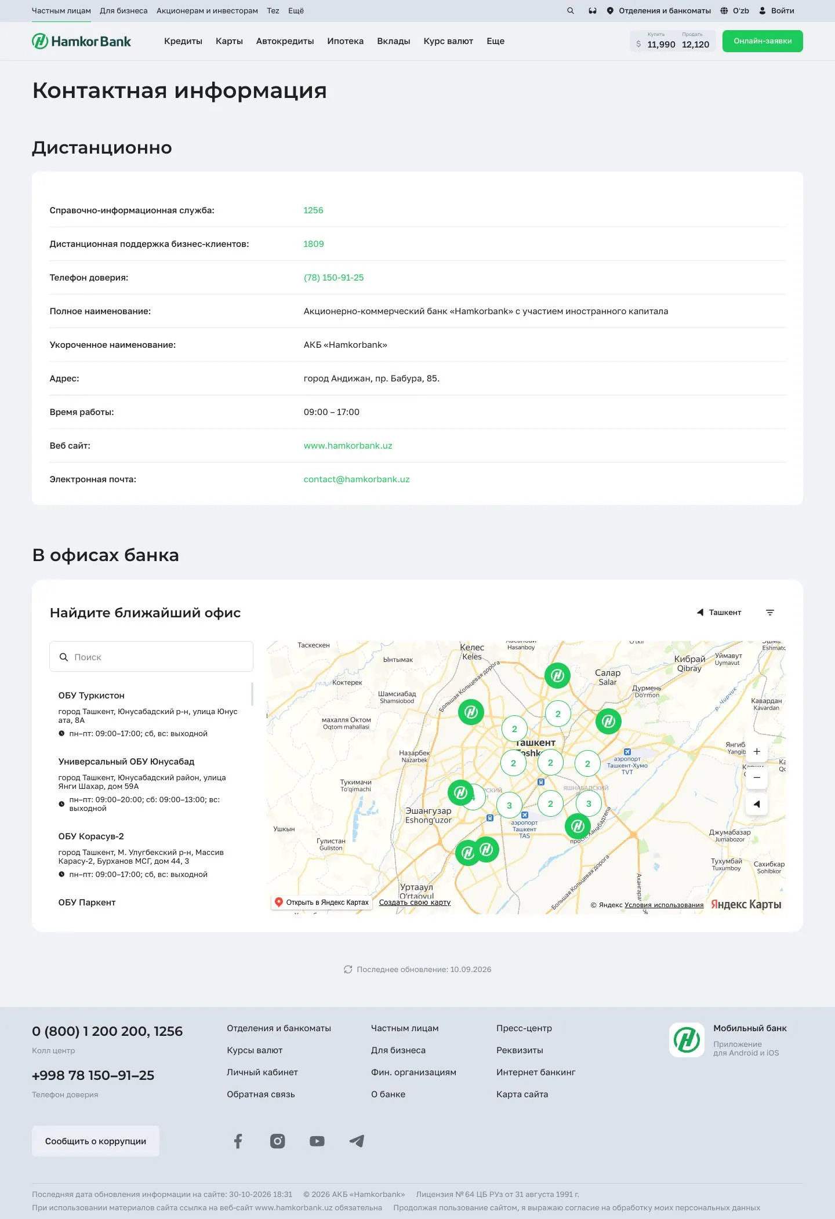Open the bank's YouTube channel
The width and height of the screenshot is (835, 1219).
pos(317,1141)
